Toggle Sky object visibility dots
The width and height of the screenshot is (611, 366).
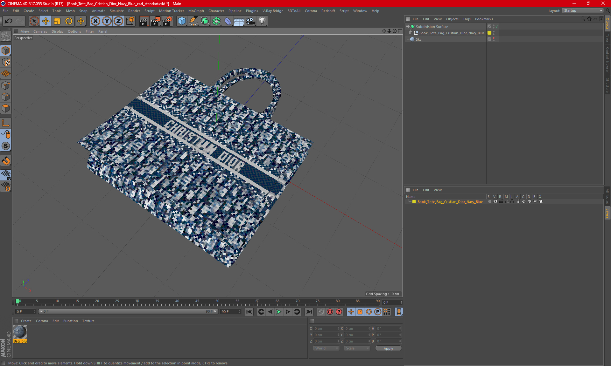click(494, 39)
